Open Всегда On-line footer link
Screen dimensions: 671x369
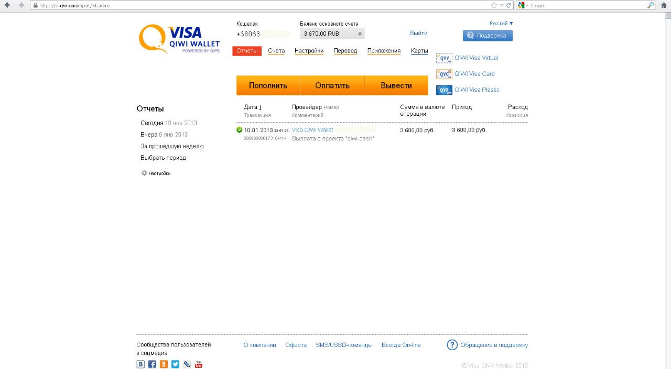tap(401, 345)
